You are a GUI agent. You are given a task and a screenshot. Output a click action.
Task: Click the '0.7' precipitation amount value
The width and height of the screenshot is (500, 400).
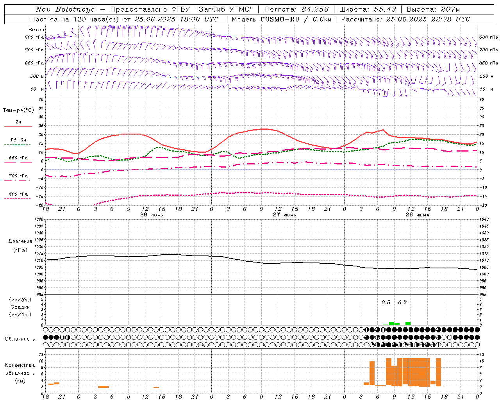(x=402, y=303)
